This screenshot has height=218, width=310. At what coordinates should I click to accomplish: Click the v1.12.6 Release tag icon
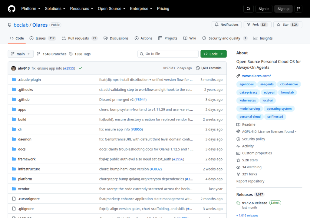coord(238,203)
